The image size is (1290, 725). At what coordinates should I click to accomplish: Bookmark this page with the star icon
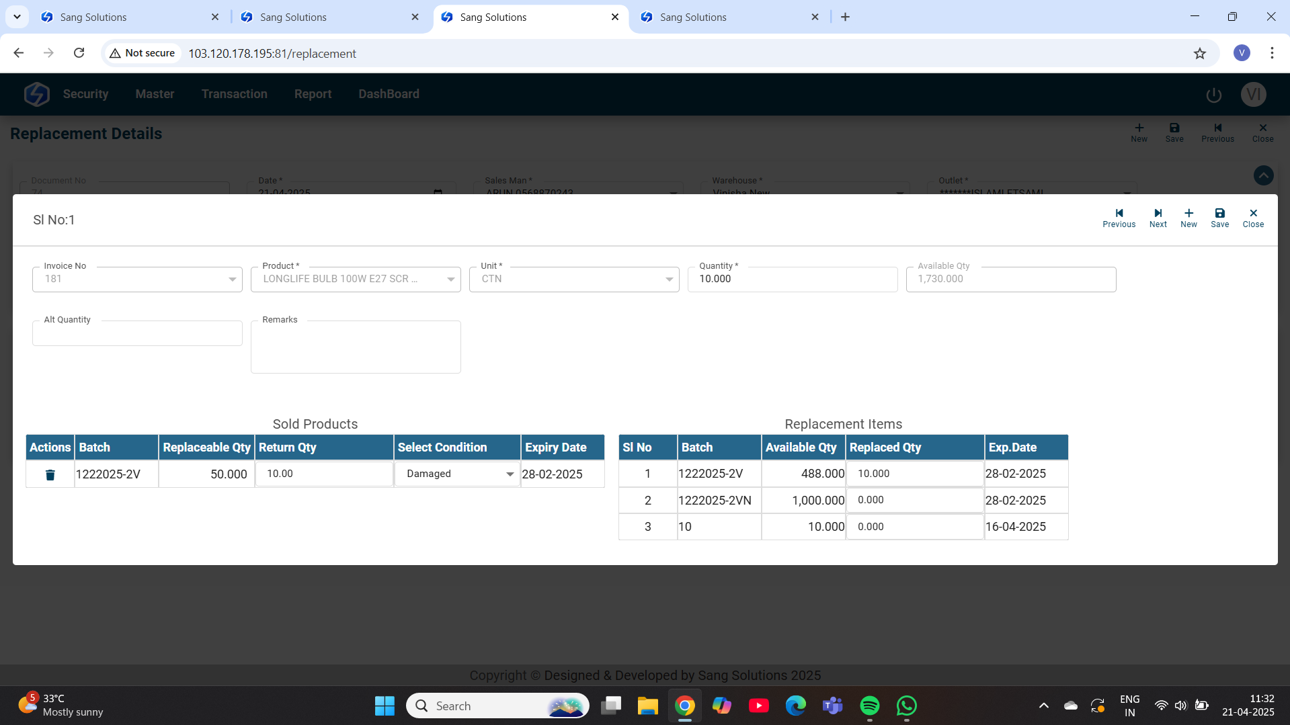coord(1200,54)
